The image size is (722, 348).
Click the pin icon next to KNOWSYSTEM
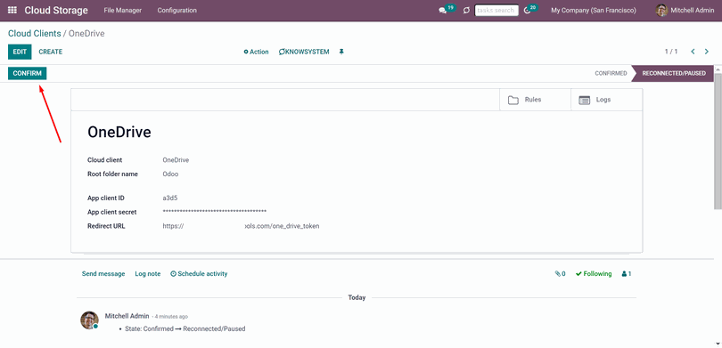click(x=341, y=52)
